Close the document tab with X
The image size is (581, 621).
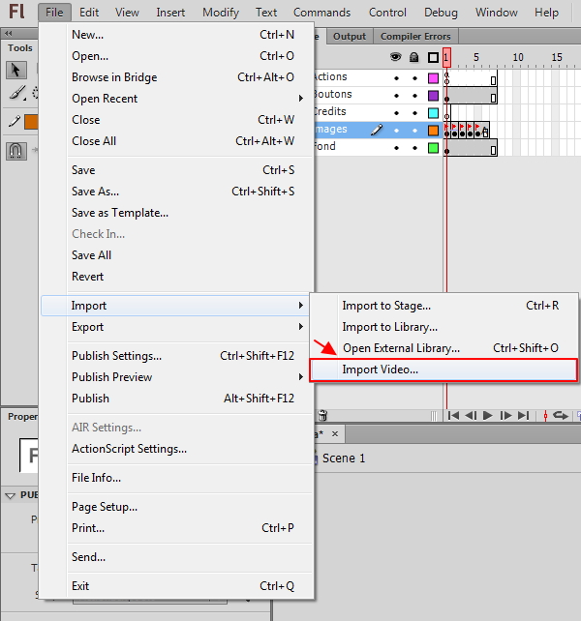pyautogui.click(x=335, y=434)
